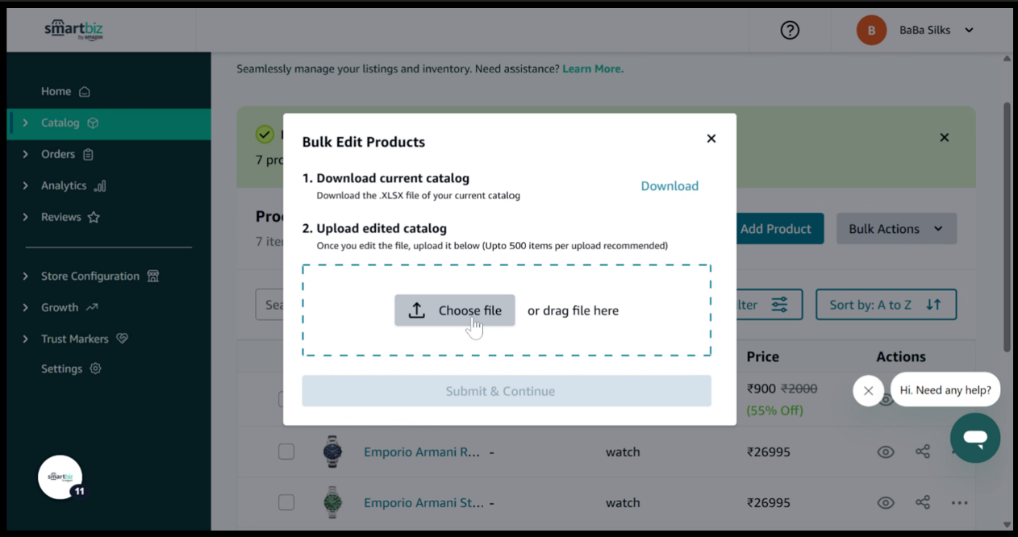This screenshot has width=1018, height=537.
Task: Expand the Bulk Actions dropdown
Action: [896, 229]
